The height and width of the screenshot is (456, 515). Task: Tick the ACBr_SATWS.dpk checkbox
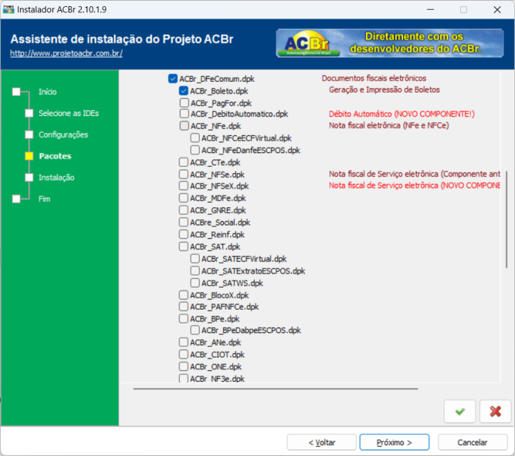[195, 282]
